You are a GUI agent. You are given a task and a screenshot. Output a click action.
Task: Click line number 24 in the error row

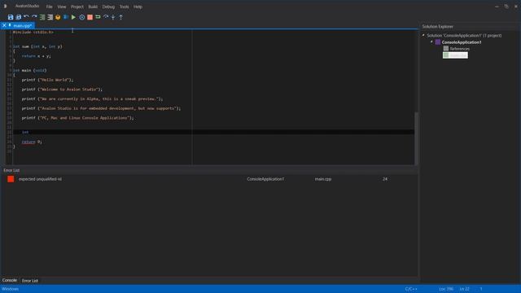click(385, 179)
